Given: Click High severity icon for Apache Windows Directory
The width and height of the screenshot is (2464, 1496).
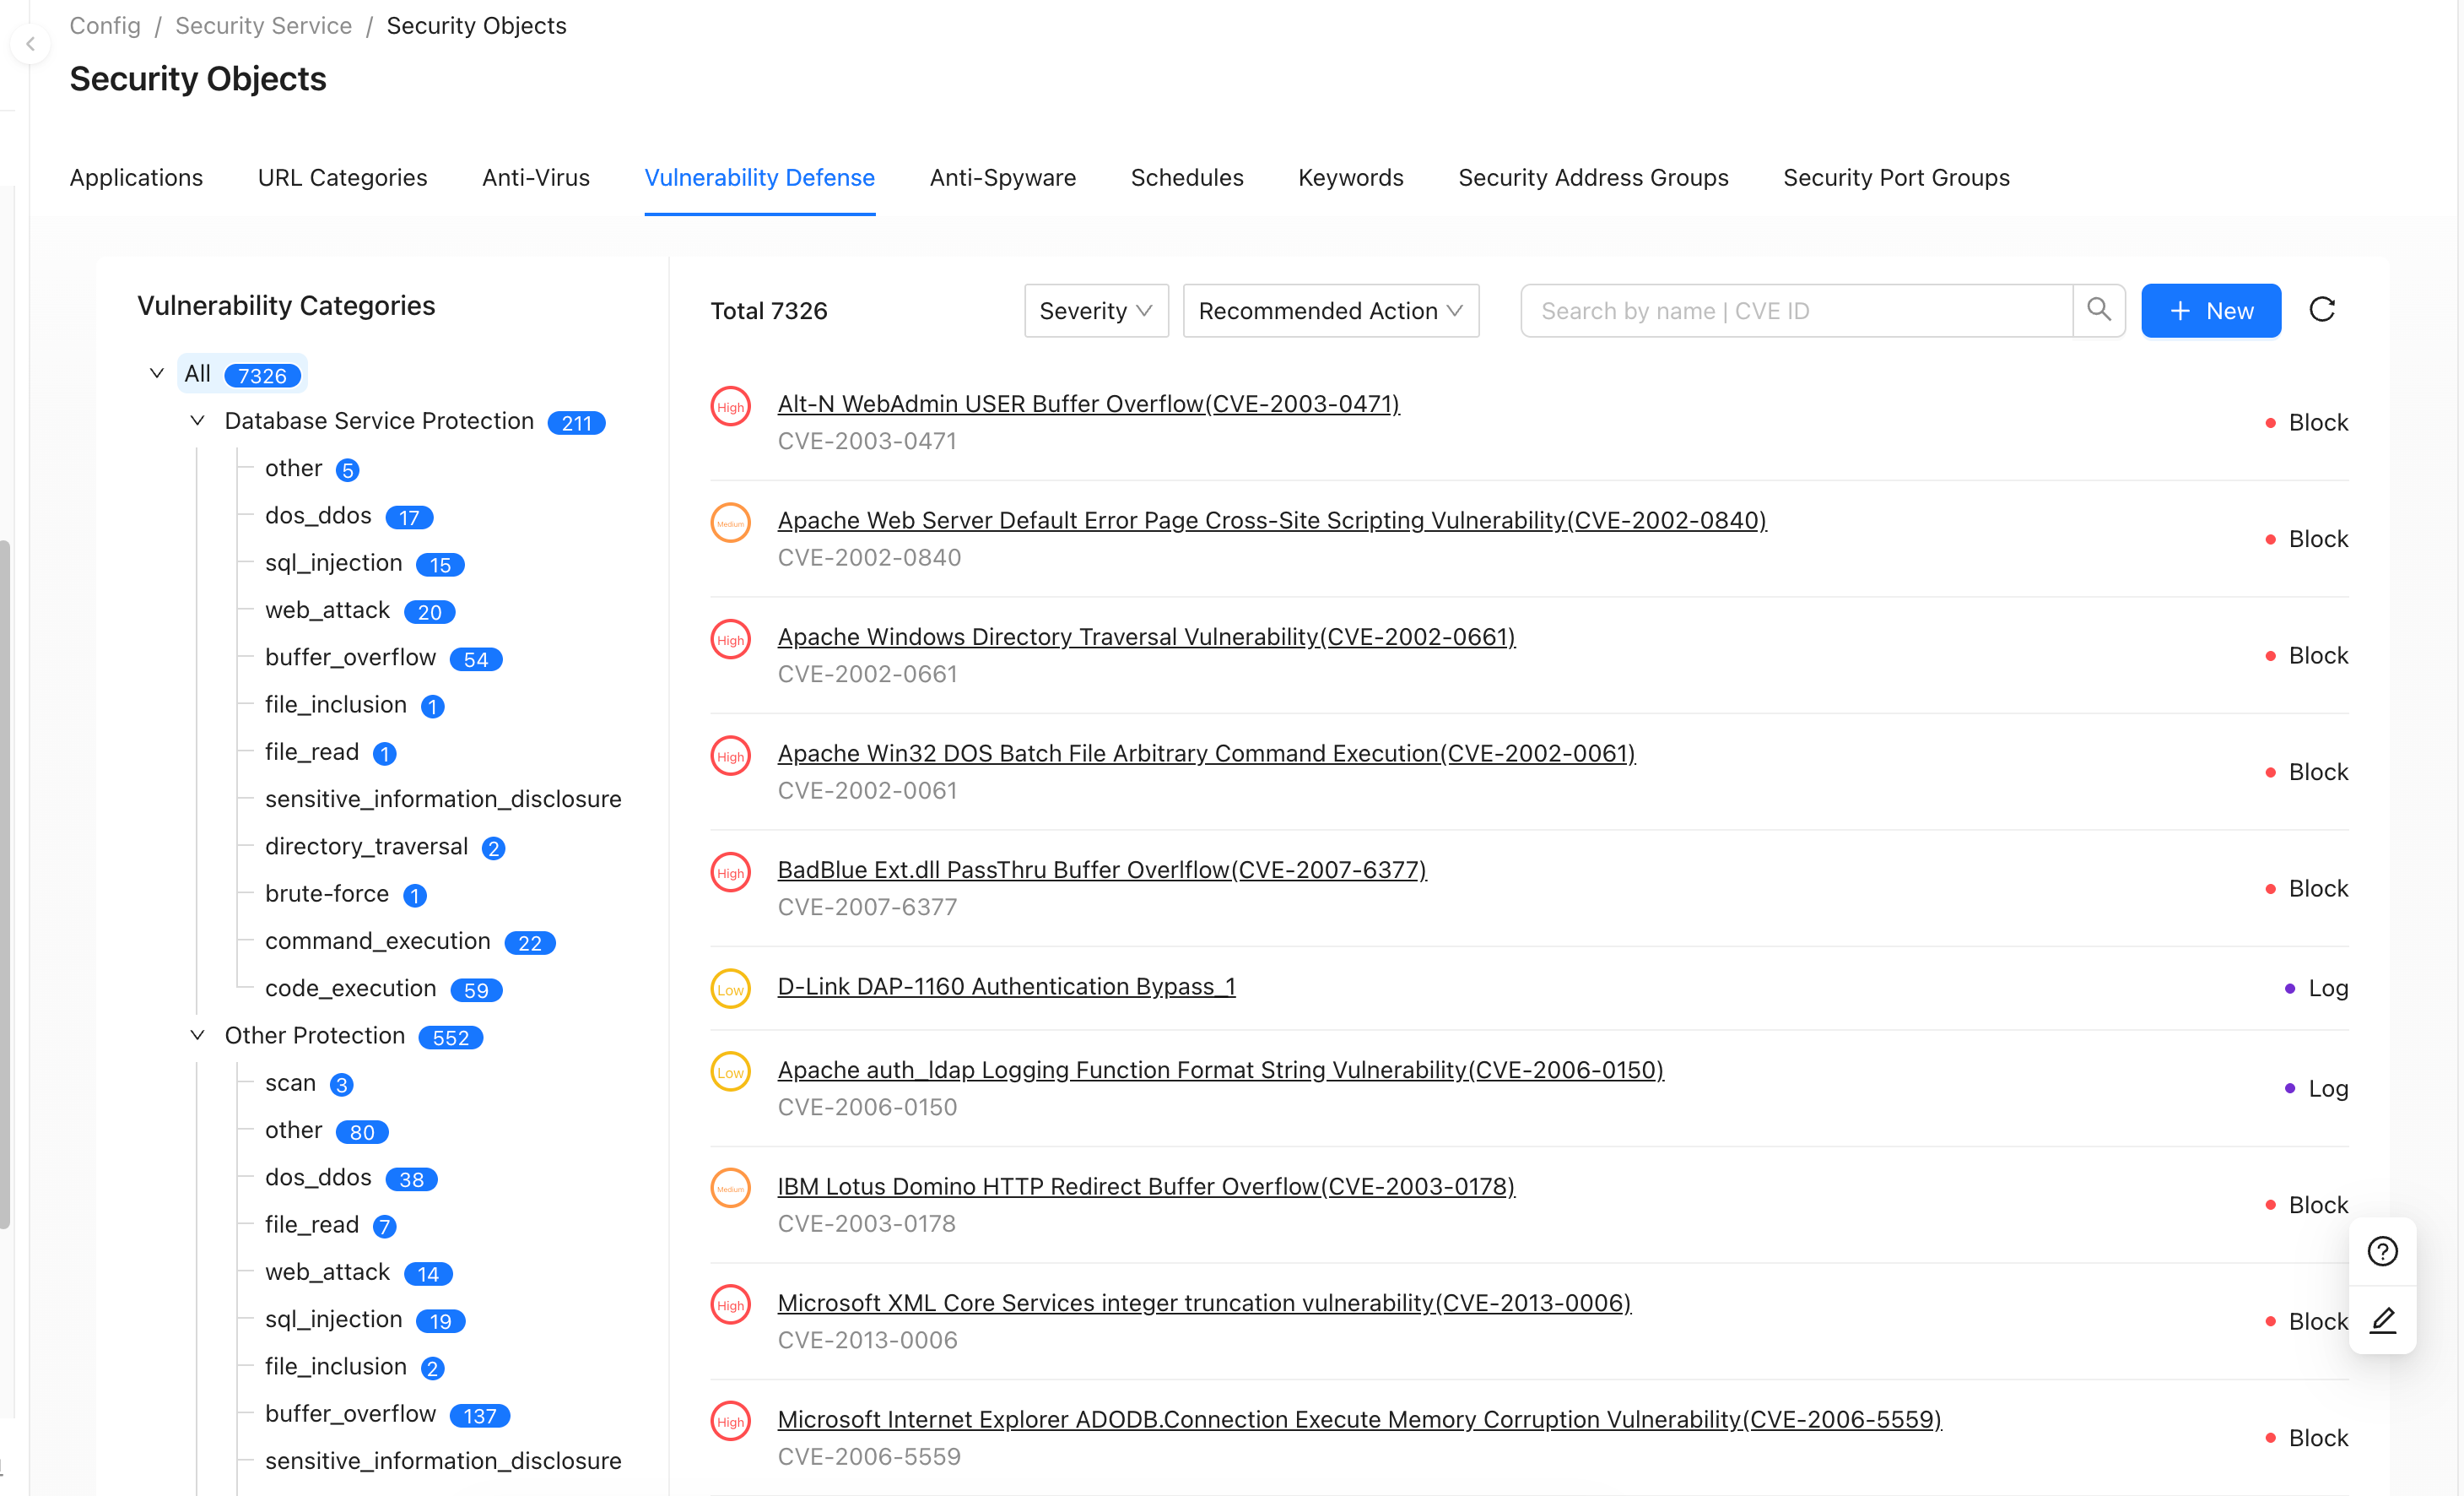Looking at the screenshot, I should 730,639.
